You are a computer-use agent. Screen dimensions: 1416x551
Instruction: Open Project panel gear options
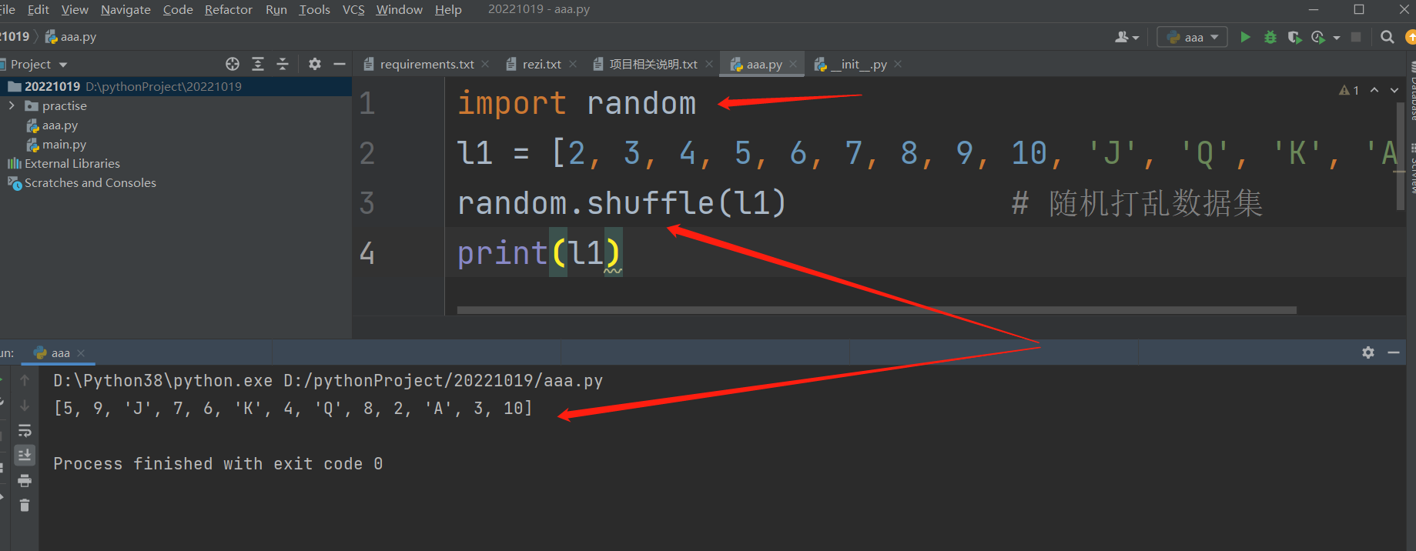pyautogui.click(x=315, y=64)
